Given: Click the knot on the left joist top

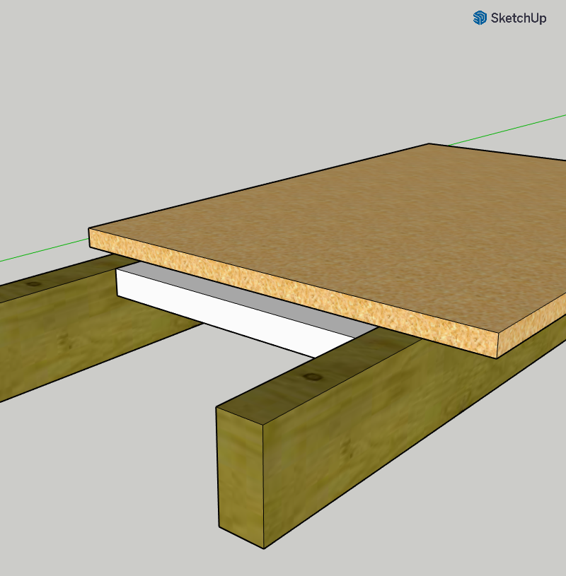Looking at the screenshot, I should pos(33,284).
